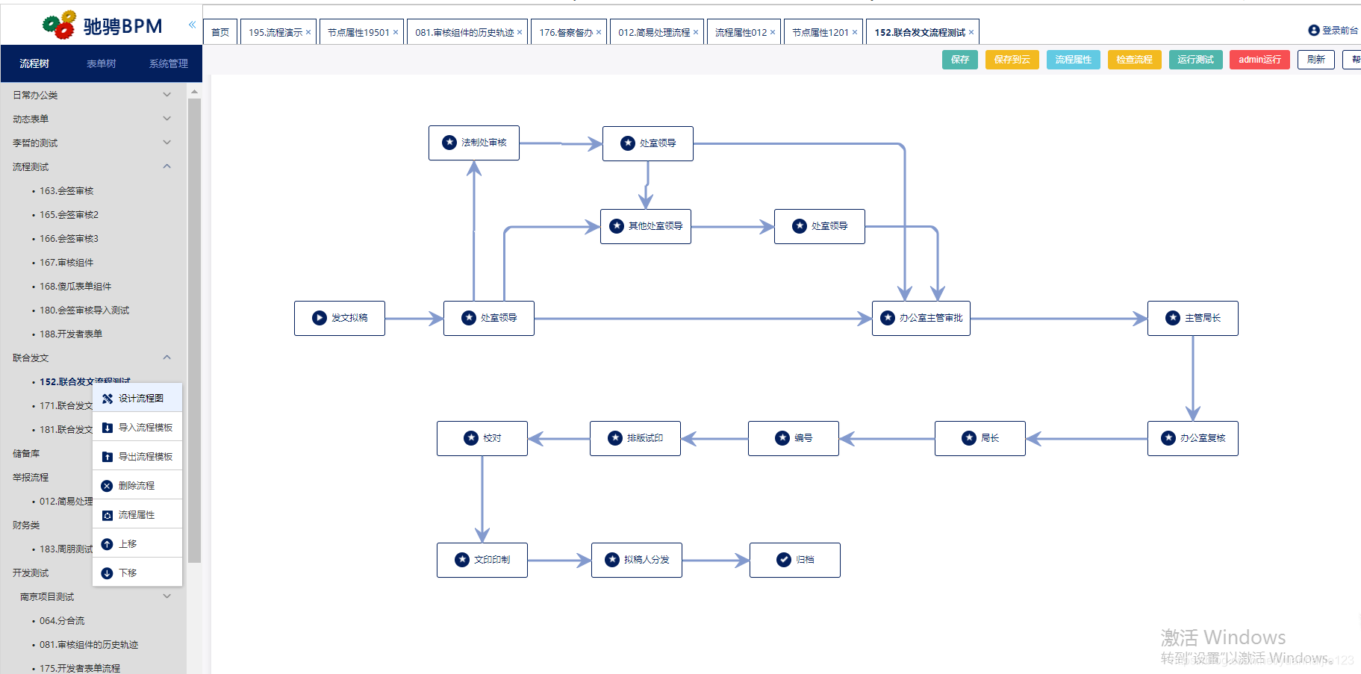The image size is (1361, 674).
Task: Open the 166.会签审核3 flow
Action: tap(69, 239)
